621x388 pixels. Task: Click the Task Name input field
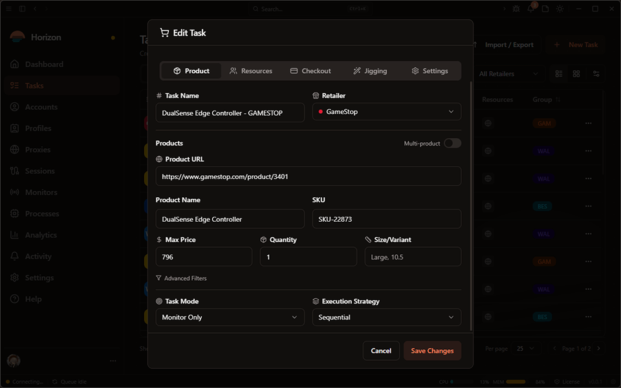coord(230,113)
